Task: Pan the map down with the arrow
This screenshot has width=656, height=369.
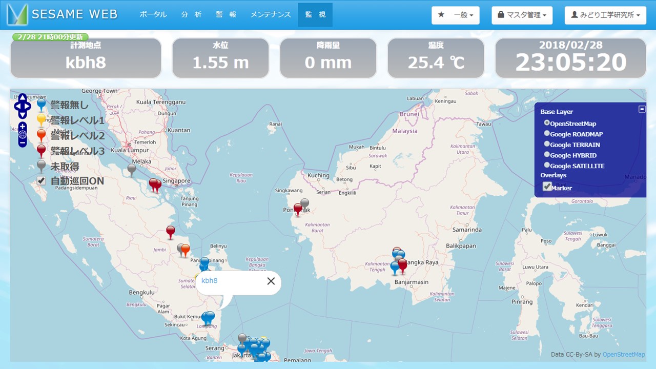Action: pyautogui.click(x=23, y=115)
